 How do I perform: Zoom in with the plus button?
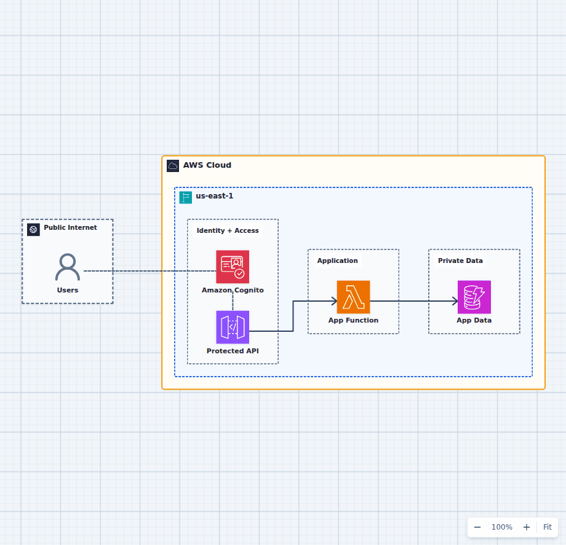click(527, 527)
